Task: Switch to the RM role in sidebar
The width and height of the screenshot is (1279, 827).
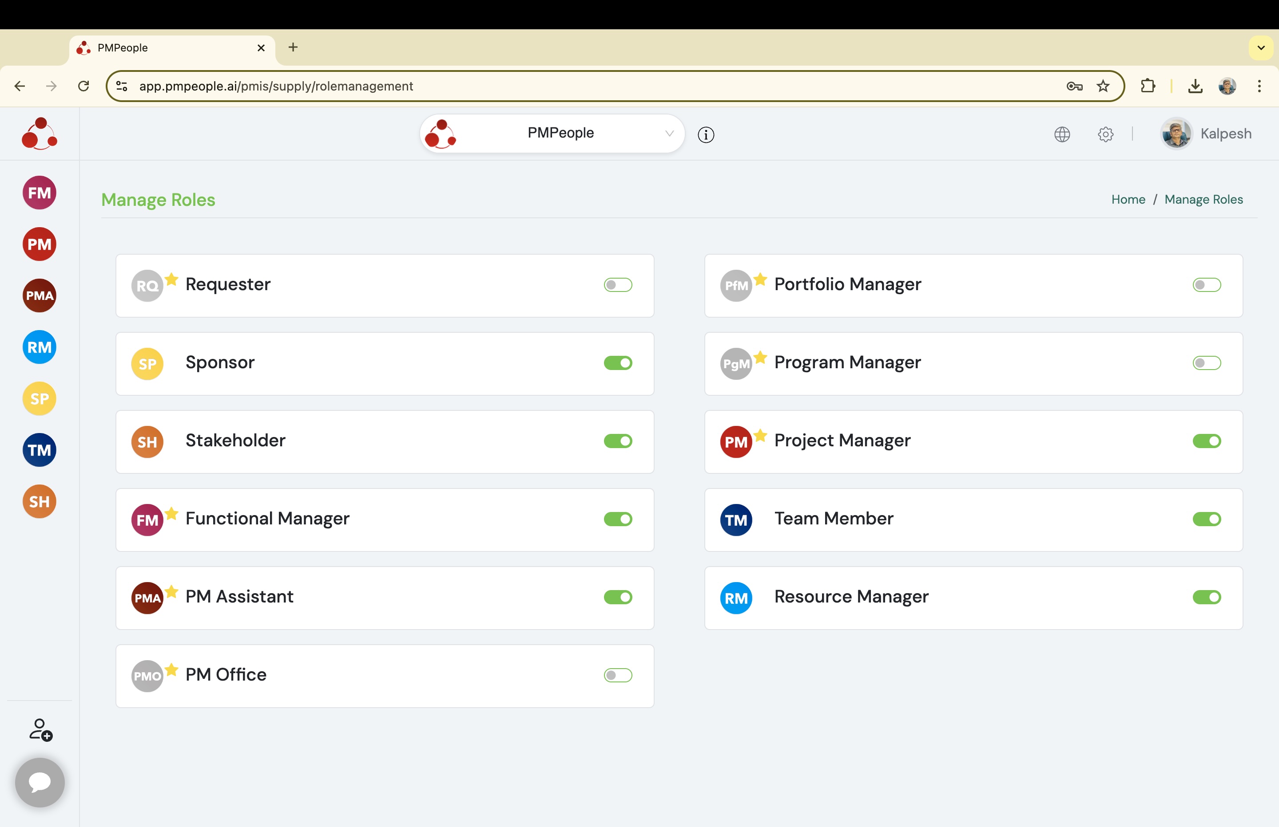Action: (39, 347)
